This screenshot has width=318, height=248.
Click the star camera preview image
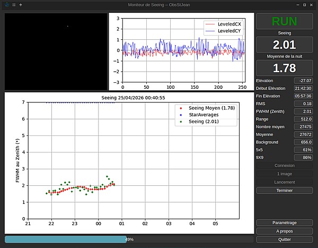(x=56, y=52)
